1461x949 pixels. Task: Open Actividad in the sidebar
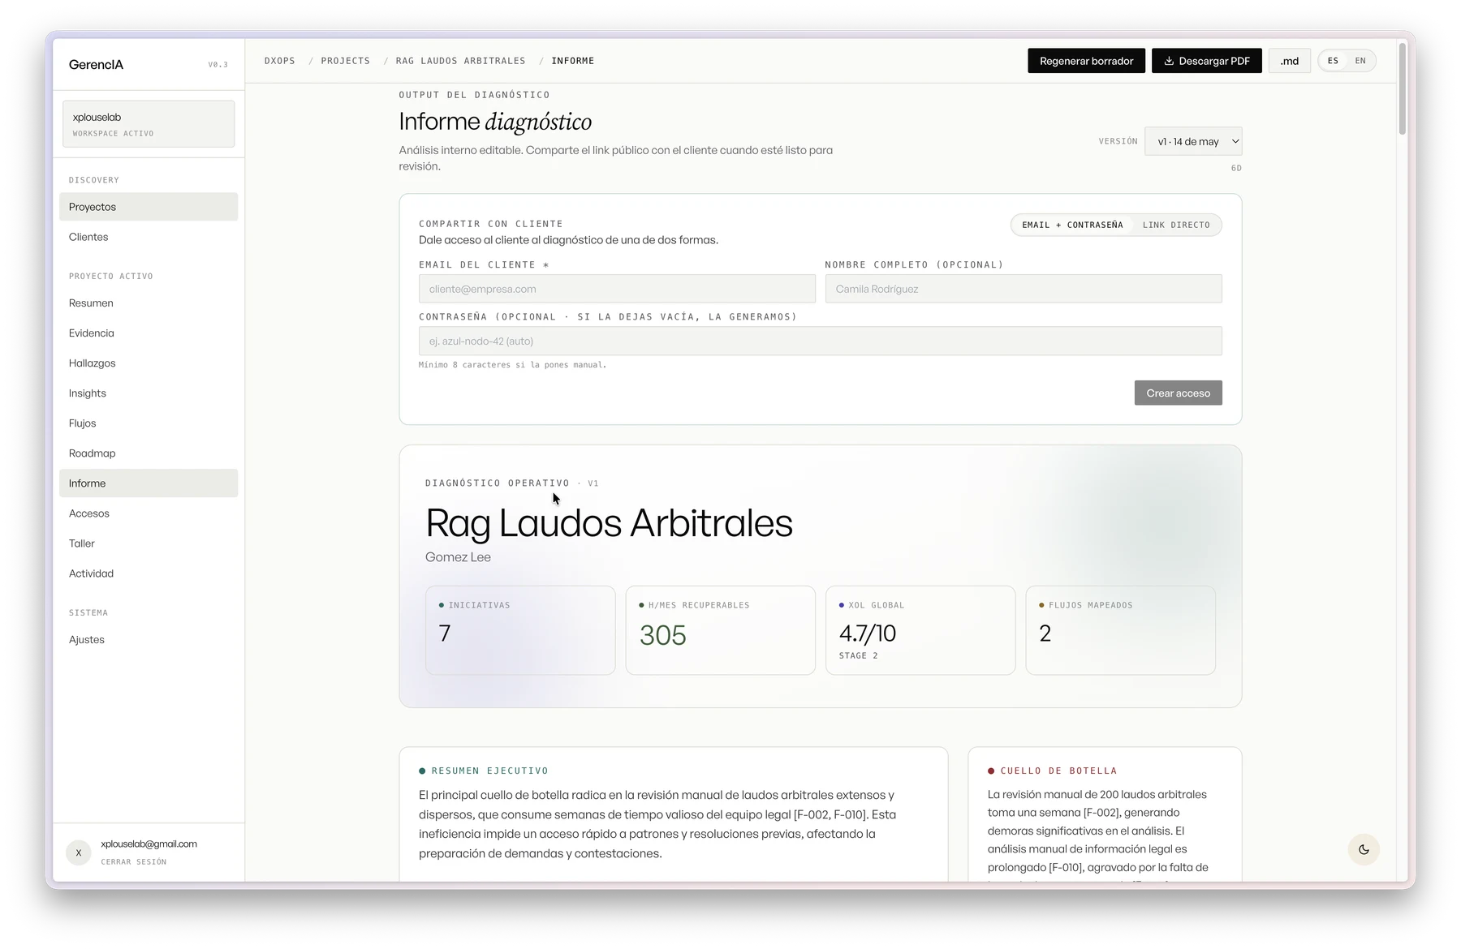149,573
